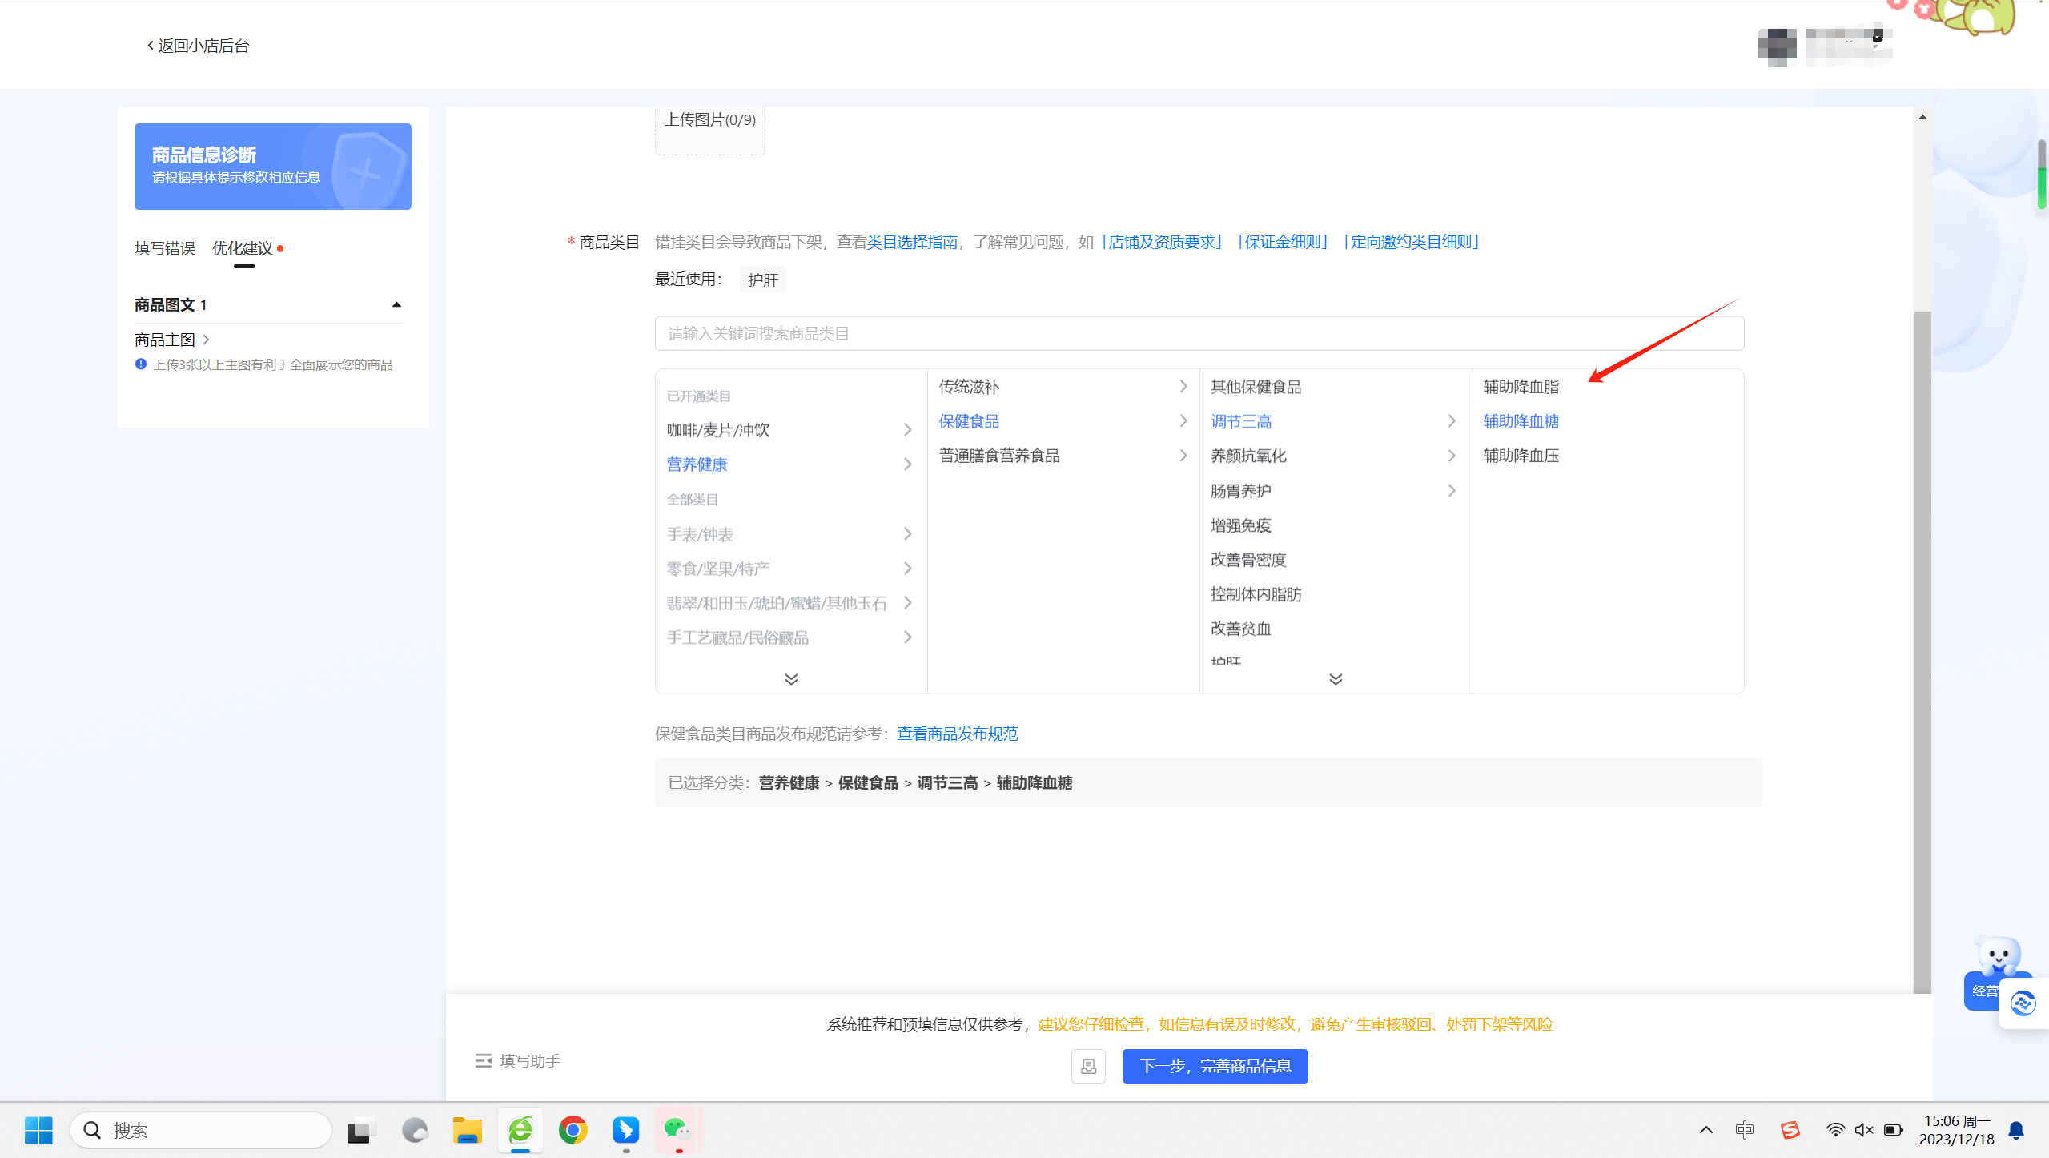Select 辅助降血脂 leaf category
Viewport: 2049px width, 1158px height.
pyautogui.click(x=1521, y=387)
